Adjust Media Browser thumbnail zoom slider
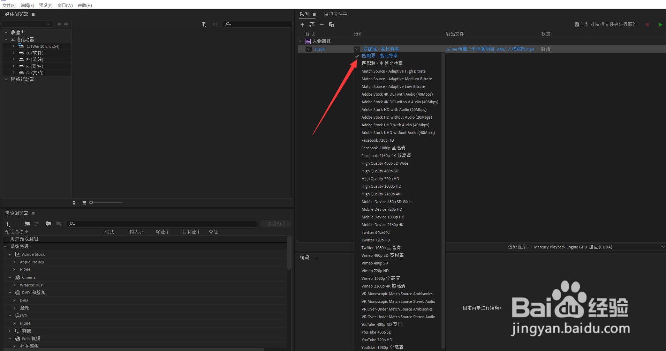The height and width of the screenshot is (351, 666). coord(91,203)
